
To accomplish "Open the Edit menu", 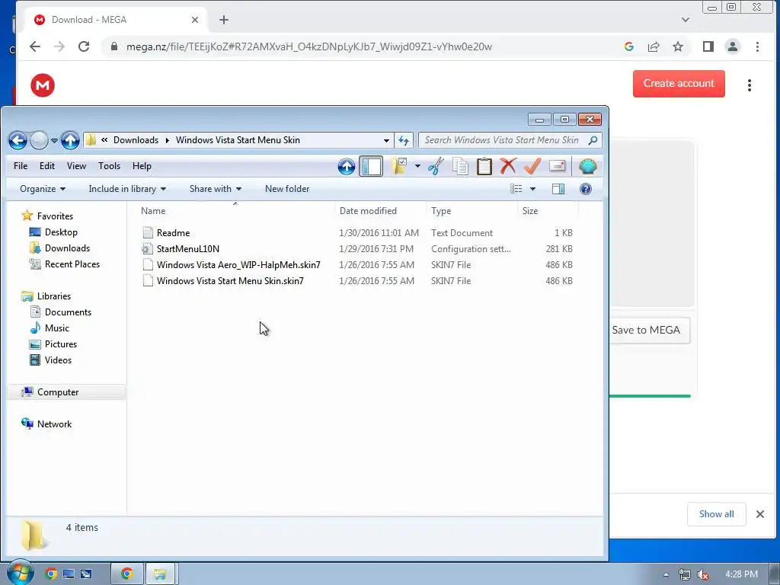I will (47, 166).
